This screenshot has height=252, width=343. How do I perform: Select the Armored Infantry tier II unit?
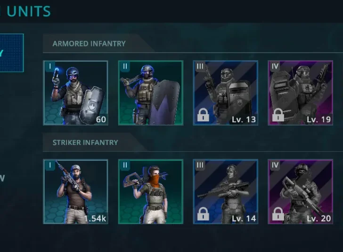[x=151, y=93]
